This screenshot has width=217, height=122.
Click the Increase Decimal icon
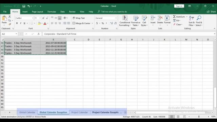pos(112,23)
